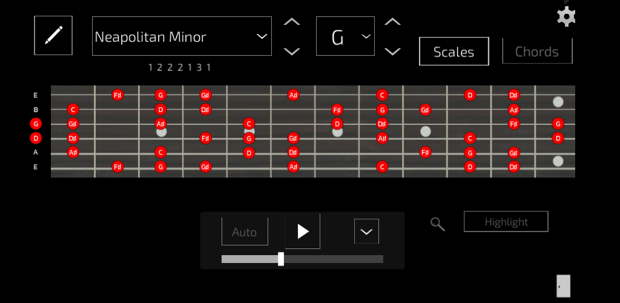
Task: Click the down arrow beside the scale name
Action: pos(292,52)
